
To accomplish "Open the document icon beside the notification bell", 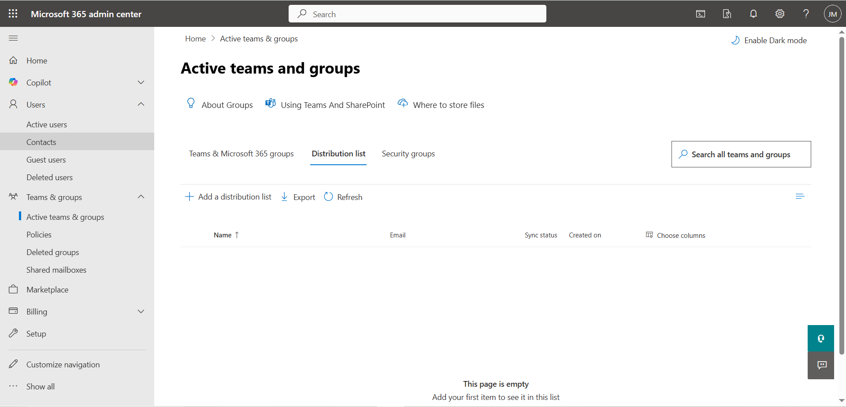I will click(x=727, y=14).
